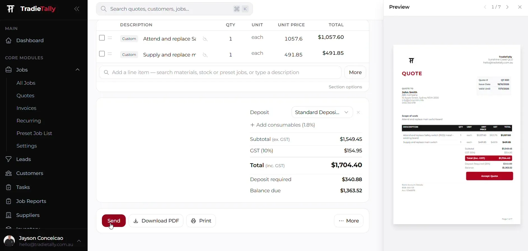
Task: Tick checkbox for Attend and replace row
Action: 102,38
